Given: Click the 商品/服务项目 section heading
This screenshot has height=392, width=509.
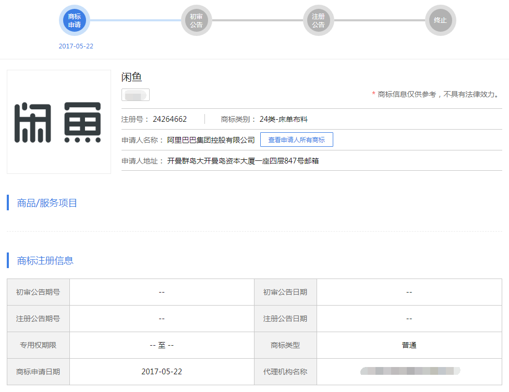Looking at the screenshot, I should click(x=47, y=203).
